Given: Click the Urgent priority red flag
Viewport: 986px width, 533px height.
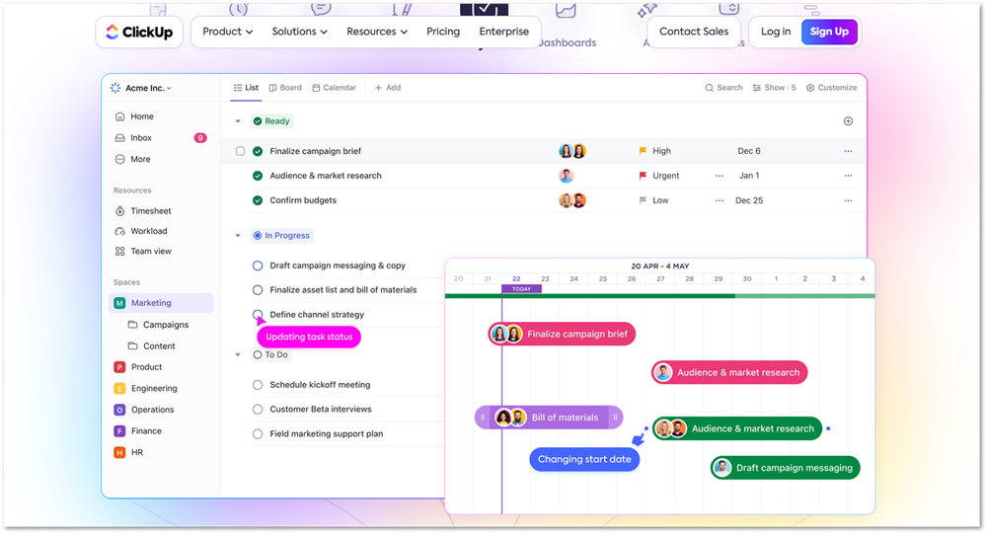Looking at the screenshot, I should coord(643,176).
